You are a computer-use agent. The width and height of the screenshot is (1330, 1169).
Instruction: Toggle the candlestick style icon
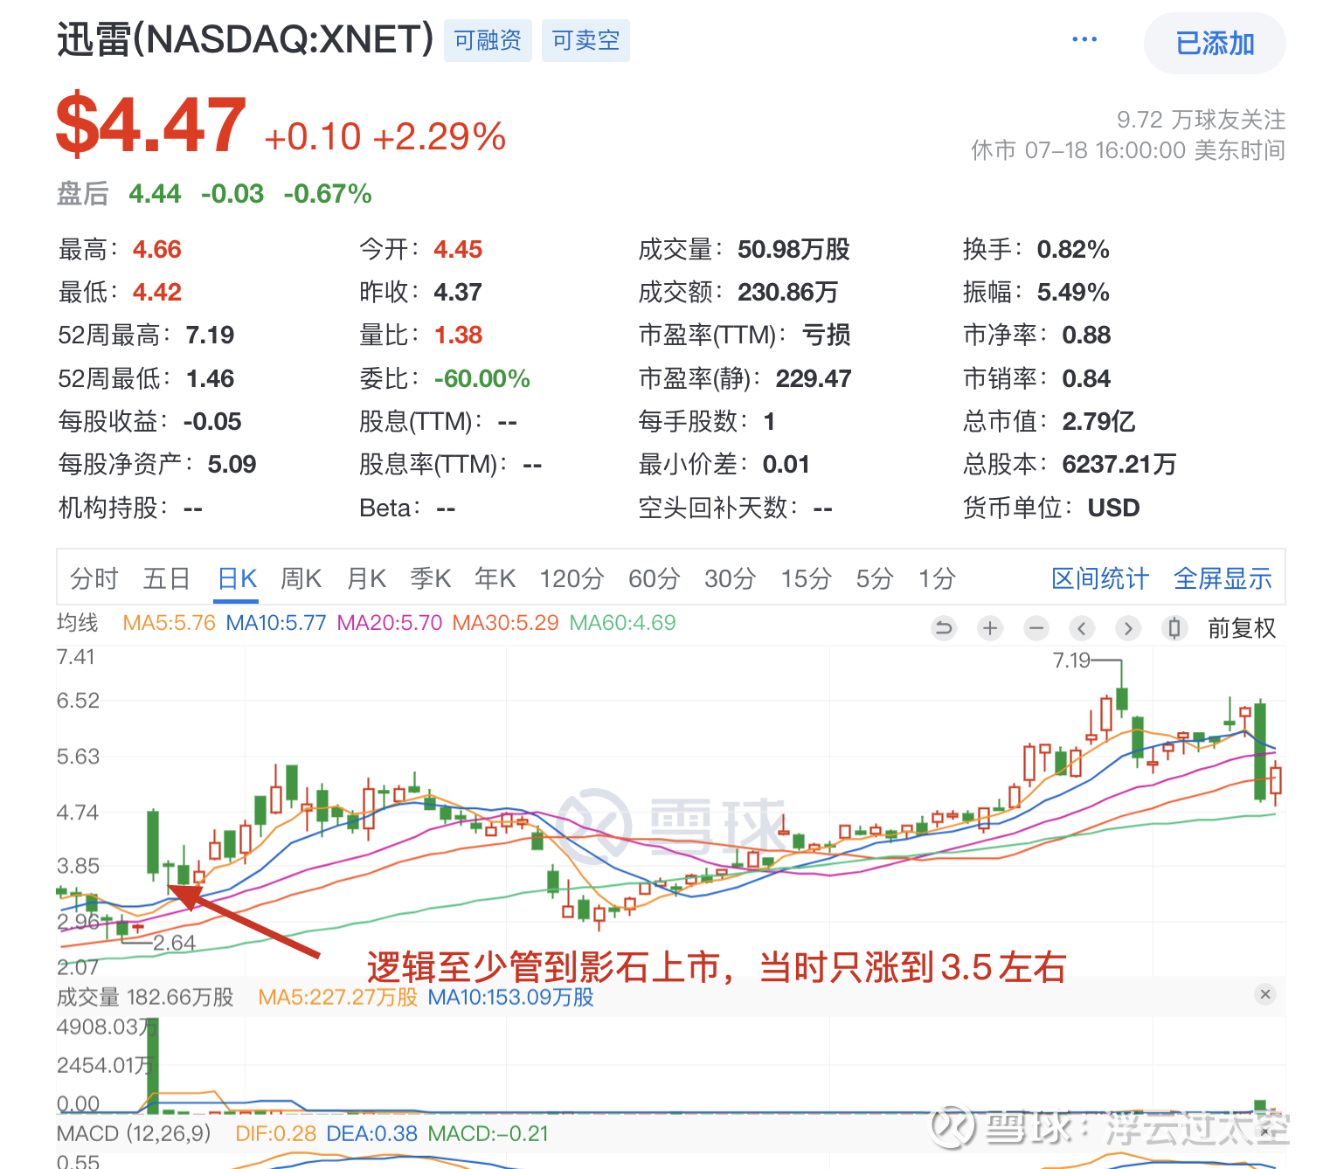point(1174,627)
